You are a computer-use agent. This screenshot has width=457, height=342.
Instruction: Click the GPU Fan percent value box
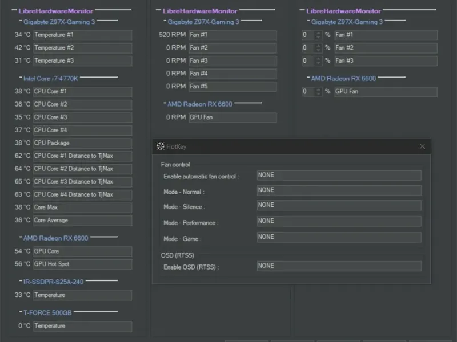click(308, 92)
